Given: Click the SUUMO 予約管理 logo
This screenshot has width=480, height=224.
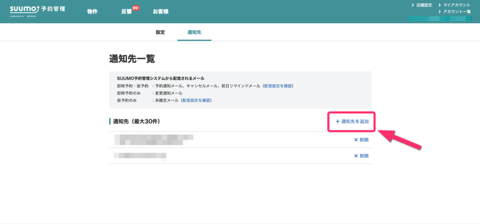Looking at the screenshot, I should (37, 9).
